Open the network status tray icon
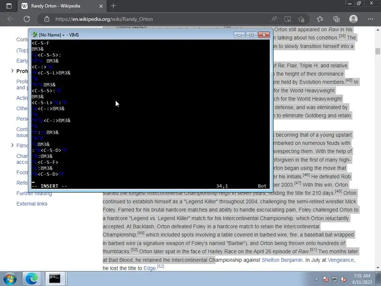 click(x=334, y=279)
